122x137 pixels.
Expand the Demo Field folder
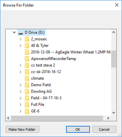21,85
